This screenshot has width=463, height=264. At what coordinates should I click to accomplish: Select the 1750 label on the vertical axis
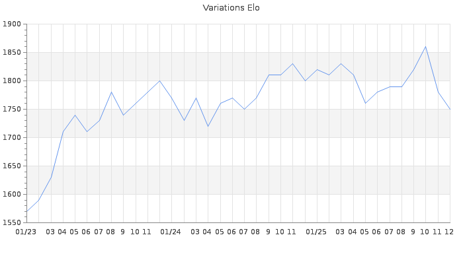tap(11, 110)
